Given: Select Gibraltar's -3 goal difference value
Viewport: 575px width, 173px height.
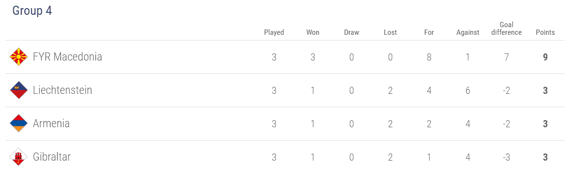Looking at the screenshot, I should (507, 157).
